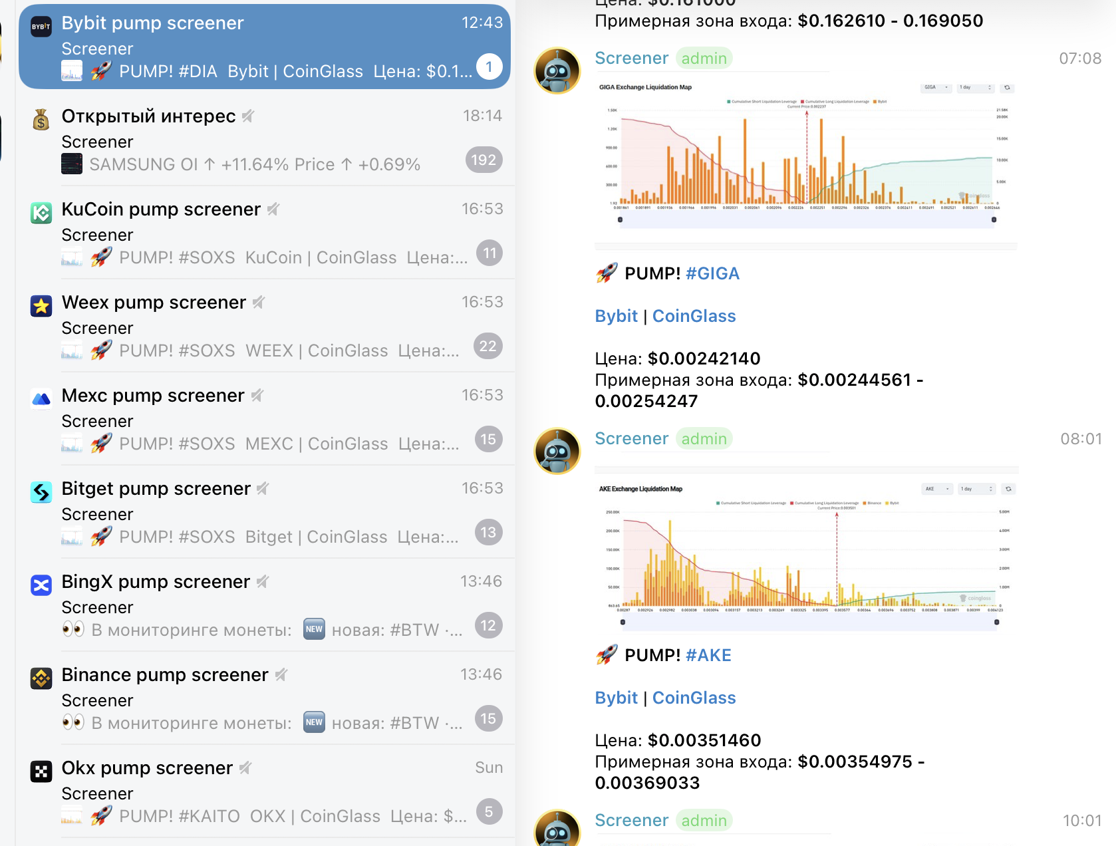Click the Weex star avatar icon
The height and width of the screenshot is (846, 1116).
click(x=41, y=306)
